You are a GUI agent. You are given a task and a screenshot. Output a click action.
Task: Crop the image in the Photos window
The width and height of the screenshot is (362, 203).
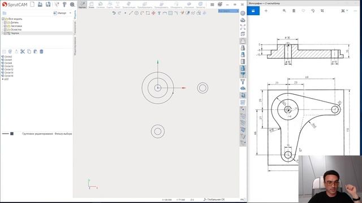[x=322, y=11]
